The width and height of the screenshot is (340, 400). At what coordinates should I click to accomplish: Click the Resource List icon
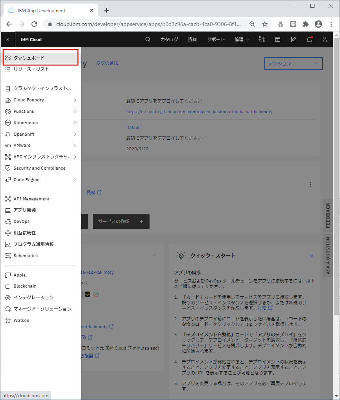click(x=8, y=69)
